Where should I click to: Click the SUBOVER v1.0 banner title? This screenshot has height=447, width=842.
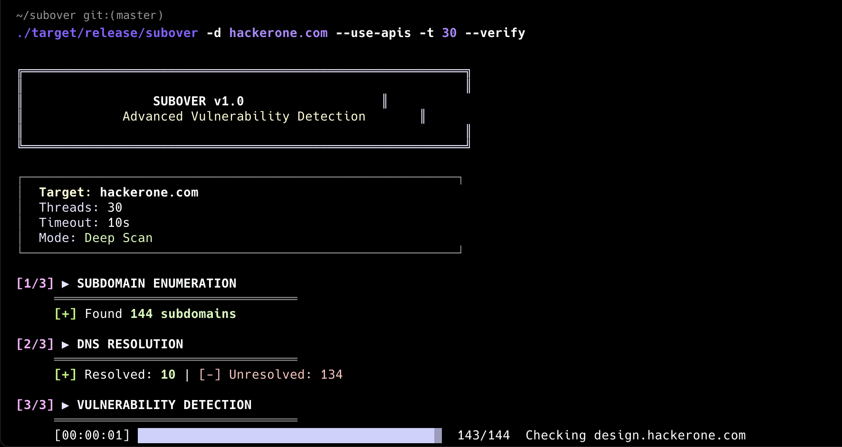(x=199, y=101)
